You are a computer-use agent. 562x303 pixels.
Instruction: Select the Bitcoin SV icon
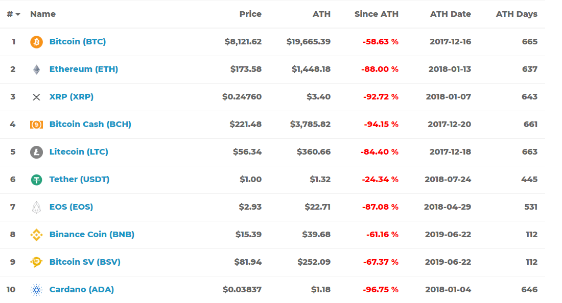[36, 262]
